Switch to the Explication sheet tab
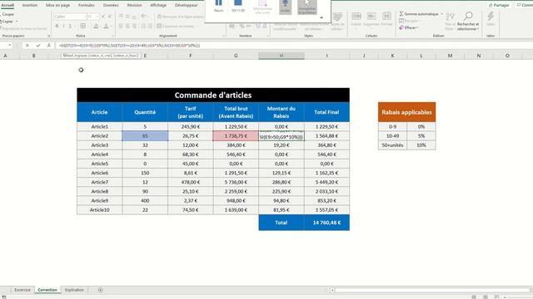533x299 pixels. tap(74, 290)
